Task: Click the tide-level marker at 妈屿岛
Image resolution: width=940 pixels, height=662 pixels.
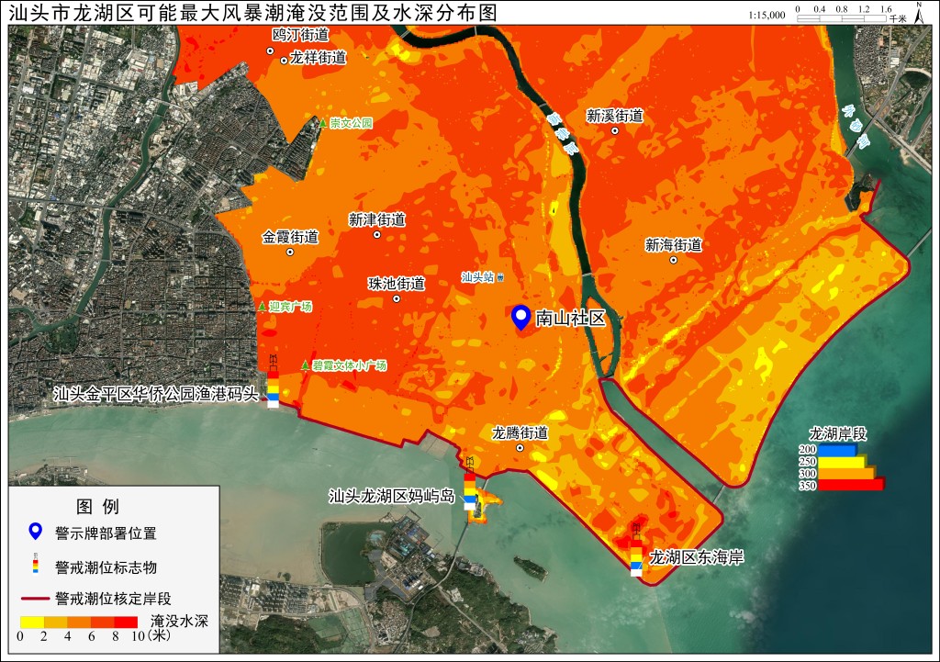Action: coord(470,483)
